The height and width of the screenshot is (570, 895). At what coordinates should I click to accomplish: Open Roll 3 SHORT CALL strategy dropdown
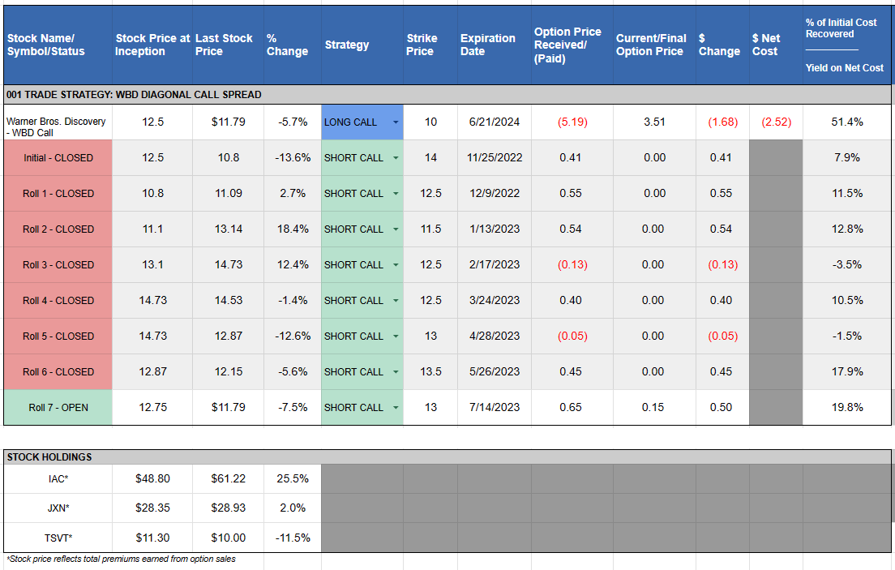point(396,265)
